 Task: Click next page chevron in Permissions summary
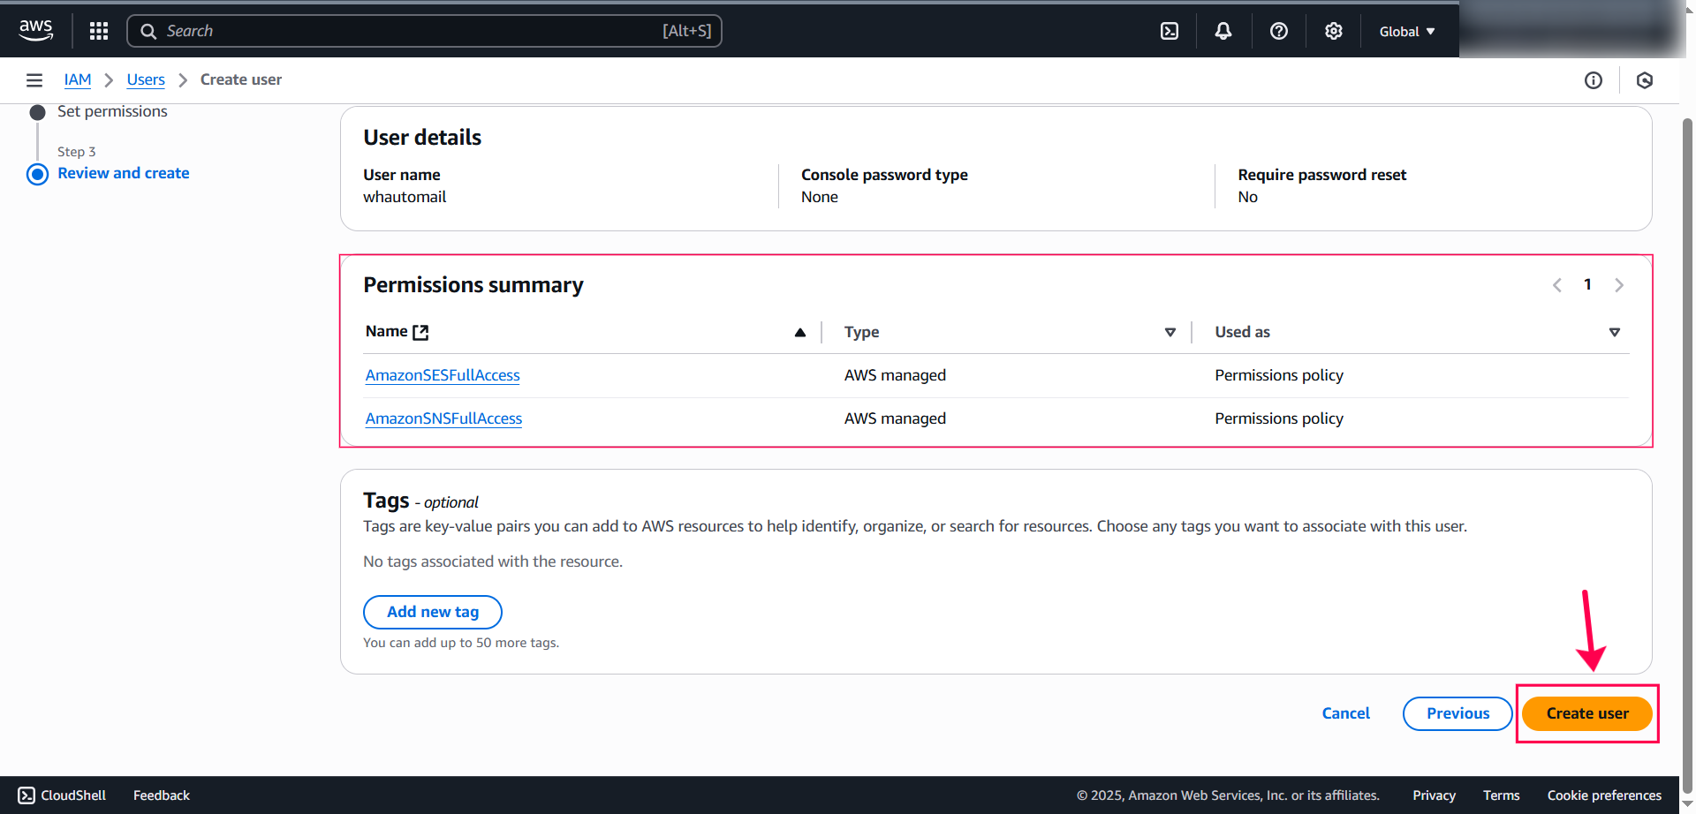coord(1619,284)
